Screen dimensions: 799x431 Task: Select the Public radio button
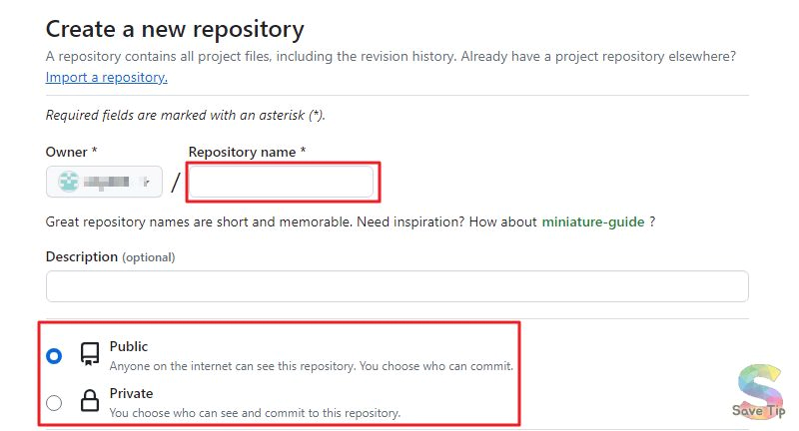(x=54, y=356)
